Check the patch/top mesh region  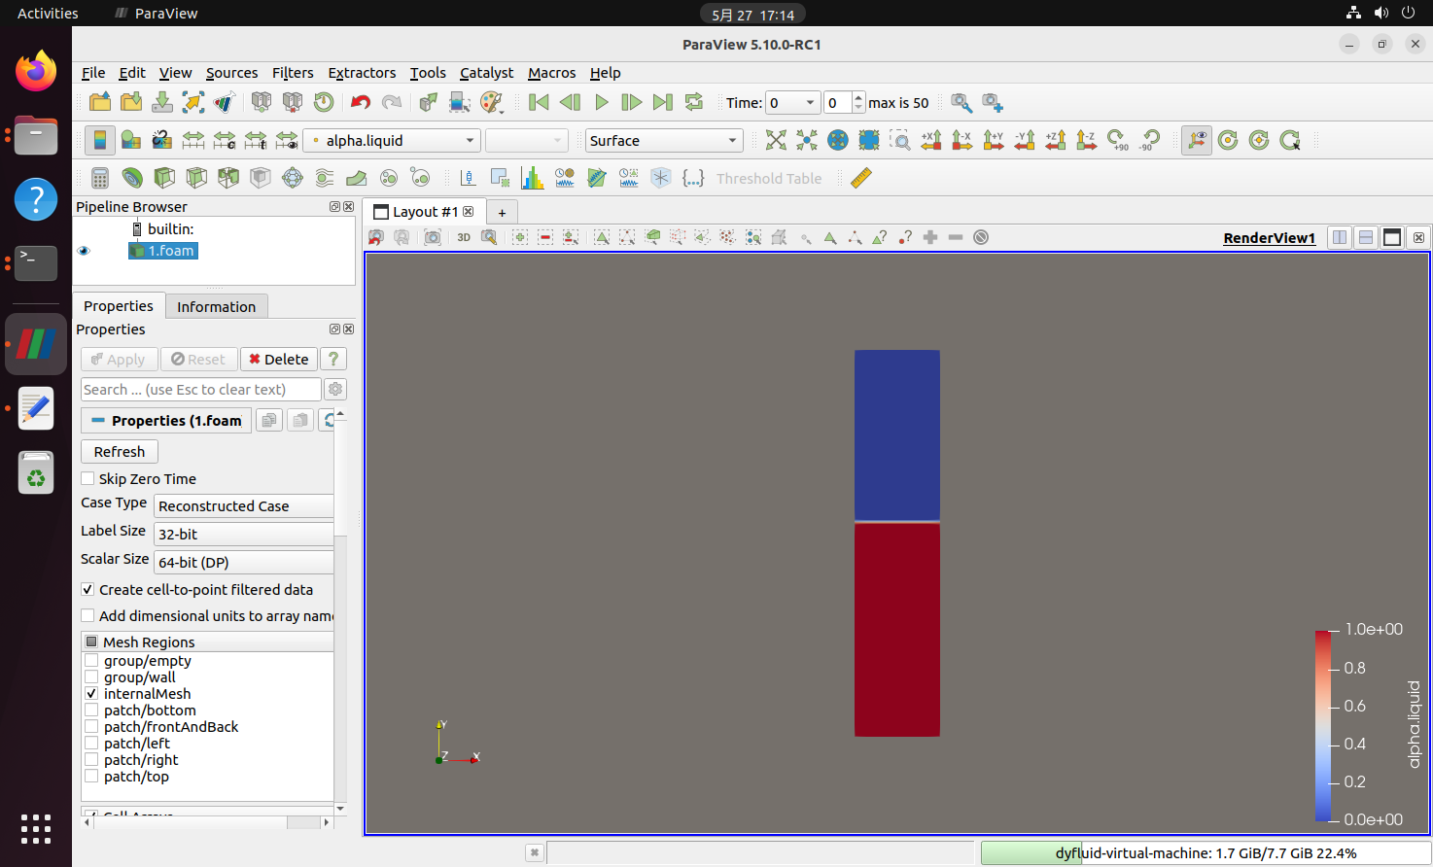click(91, 777)
